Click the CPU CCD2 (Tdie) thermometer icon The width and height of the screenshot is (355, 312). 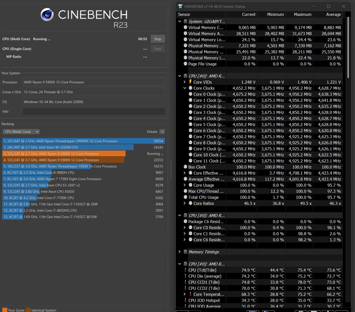click(185, 288)
